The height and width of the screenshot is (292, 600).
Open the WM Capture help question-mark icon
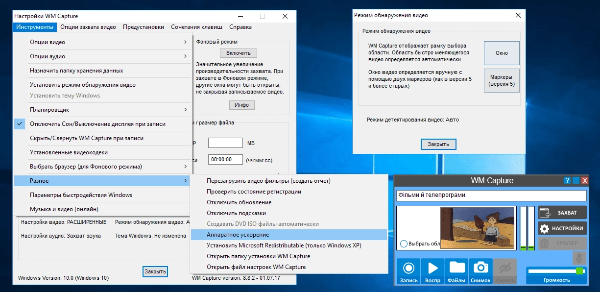coord(567,180)
